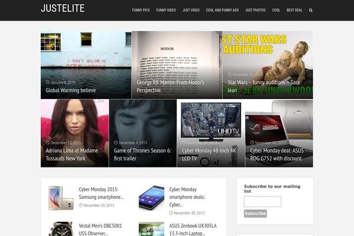The width and height of the screenshot is (354, 236).
Task: Click the December 4, 2015 date
Action: point(133,143)
